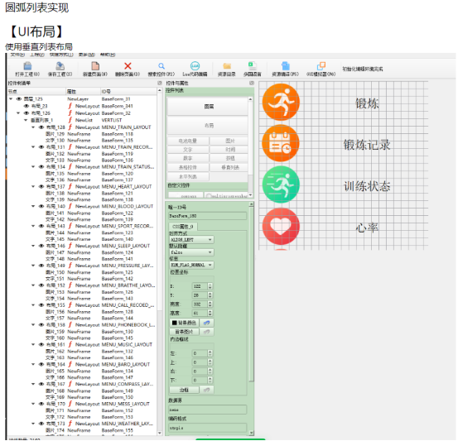Open the 搜索控件 search widget tool

[162, 66]
